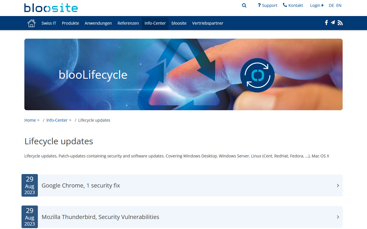
Task: Click the Facebook icon
Action: coord(326,23)
